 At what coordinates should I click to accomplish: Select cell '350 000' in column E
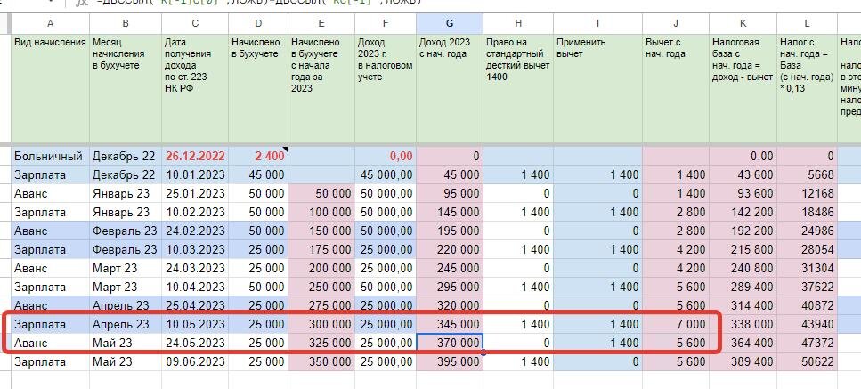click(x=321, y=361)
